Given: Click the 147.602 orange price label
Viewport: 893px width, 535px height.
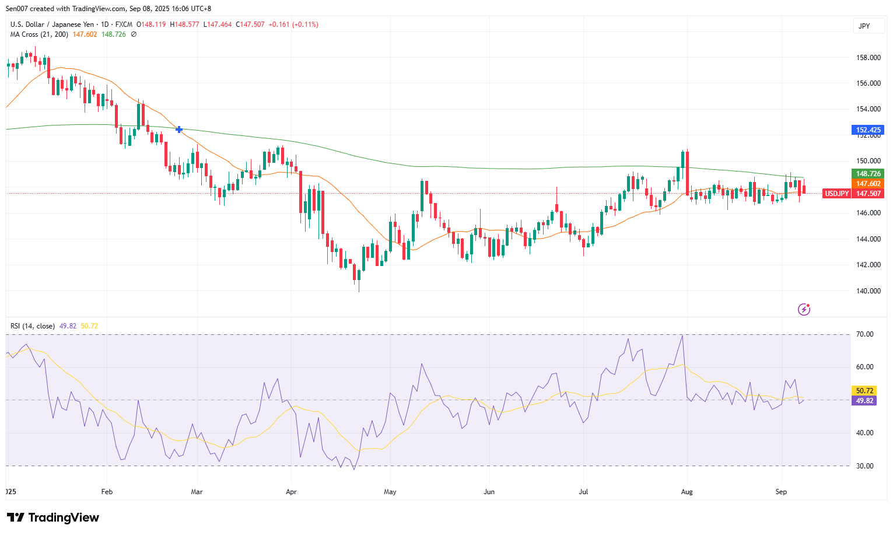Looking at the screenshot, I should pos(869,184).
